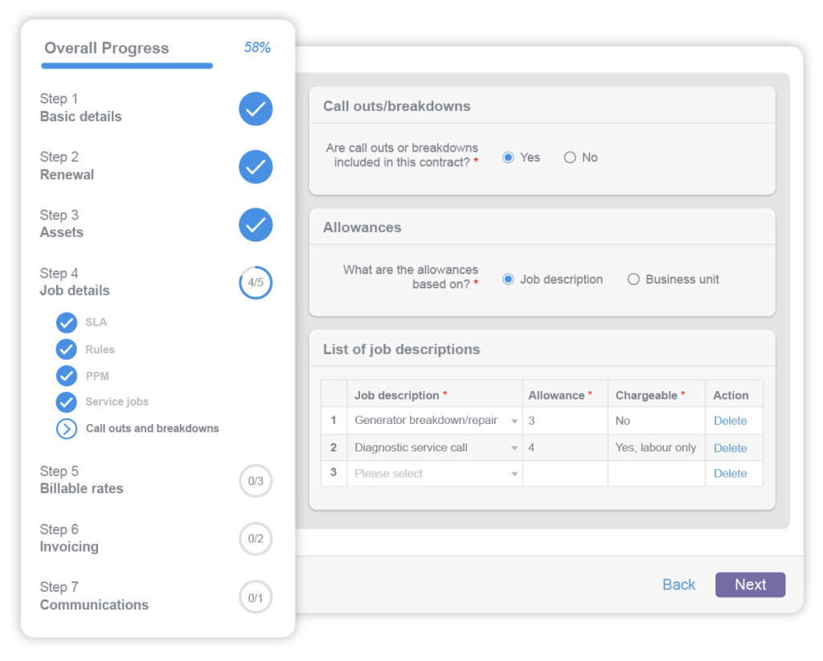Click row number 2 cell

(x=334, y=447)
